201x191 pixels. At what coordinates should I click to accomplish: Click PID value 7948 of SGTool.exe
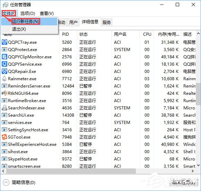pyautogui.click(x=67, y=137)
